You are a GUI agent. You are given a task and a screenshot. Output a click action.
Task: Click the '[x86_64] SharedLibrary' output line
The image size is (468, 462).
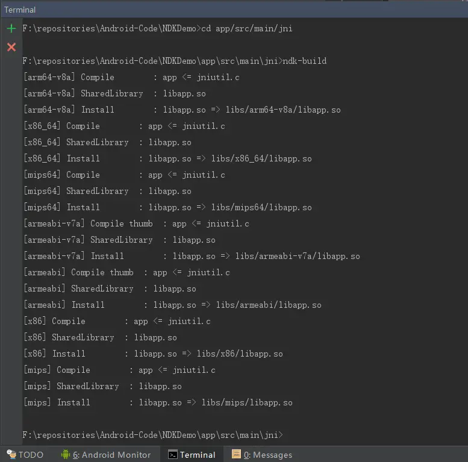click(107, 142)
